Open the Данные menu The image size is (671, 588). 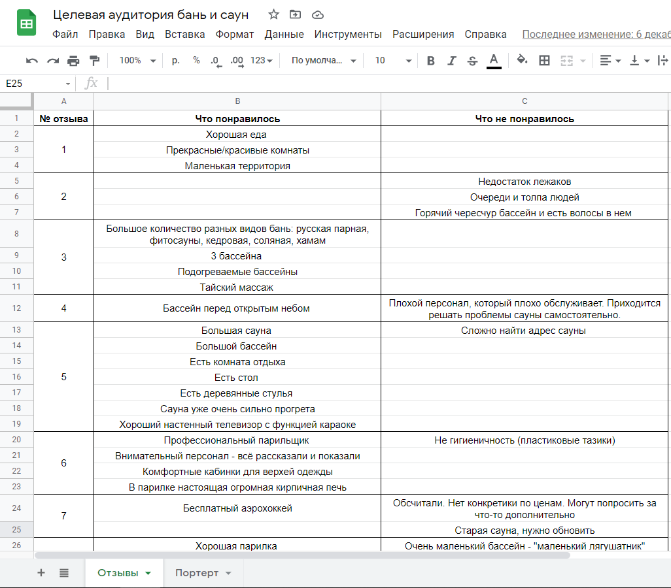(x=284, y=34)
